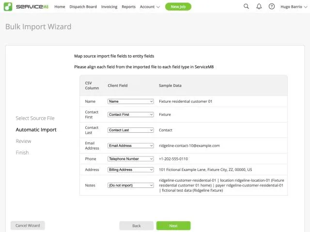
Task: Click sample data 'Contact' in Contact Last row
Action: [x=166, y=130]
